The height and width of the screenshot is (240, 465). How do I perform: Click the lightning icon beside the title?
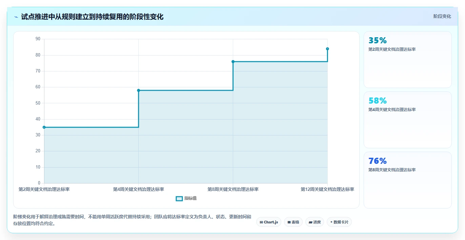[x=16, y=17]
